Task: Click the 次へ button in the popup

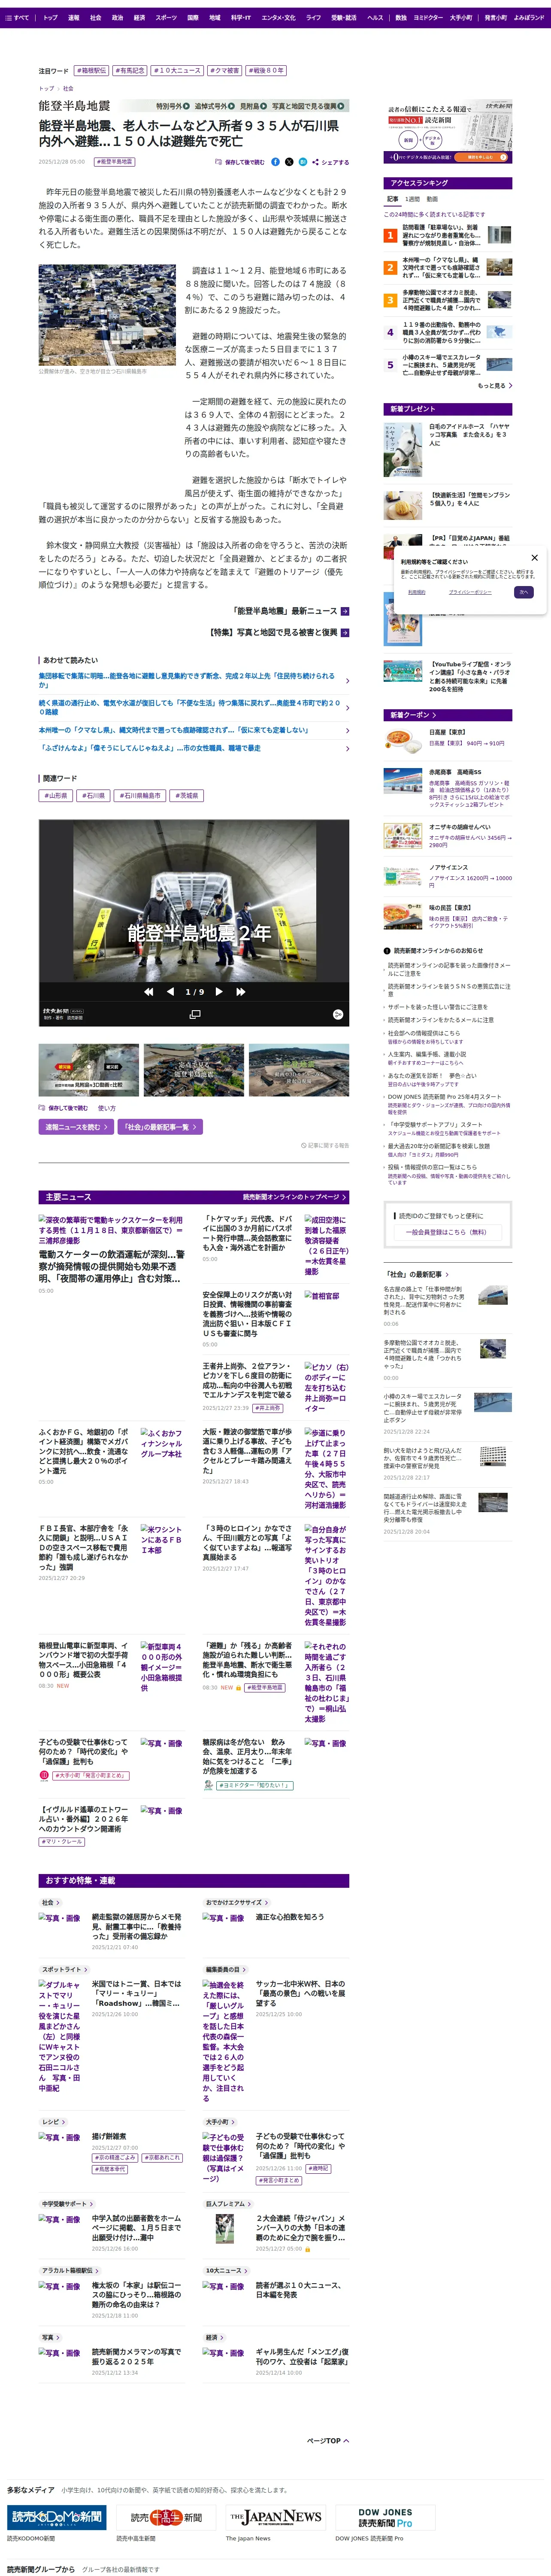Action: pyautogui.click(x=523, y=592)
